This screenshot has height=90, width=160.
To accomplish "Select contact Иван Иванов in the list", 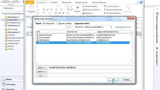I will pyautogui.click(x=83, y=40).
